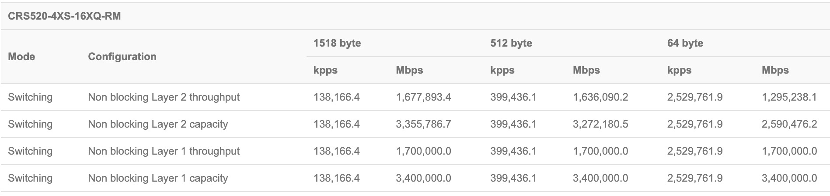
Task: Select the 64 byte column group header
Action: point(685,43)
